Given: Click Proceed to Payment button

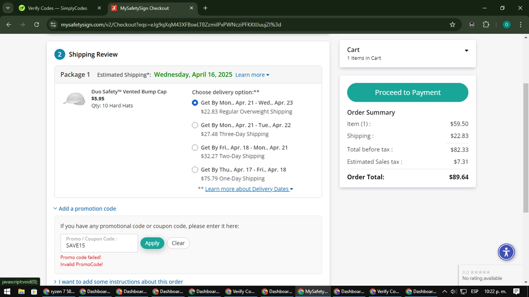Looking at the screenshot, I should (x=408, y=92).
